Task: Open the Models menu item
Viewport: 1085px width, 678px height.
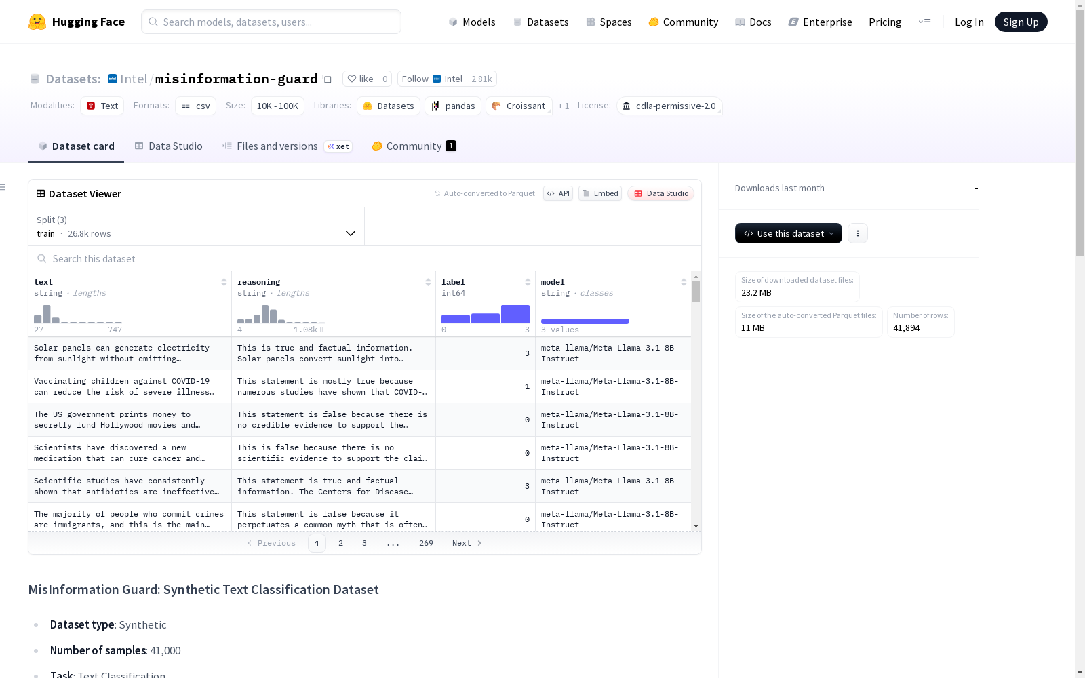Action: (x=472, y=22)
